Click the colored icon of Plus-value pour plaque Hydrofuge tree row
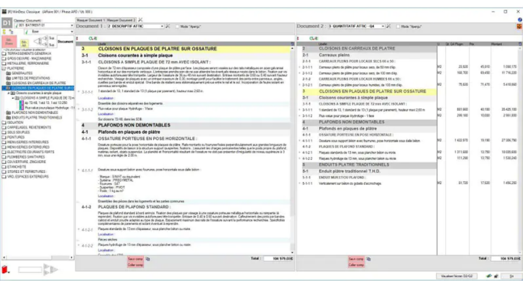Viewport: 523px width, 281px height. coord(22,108)
